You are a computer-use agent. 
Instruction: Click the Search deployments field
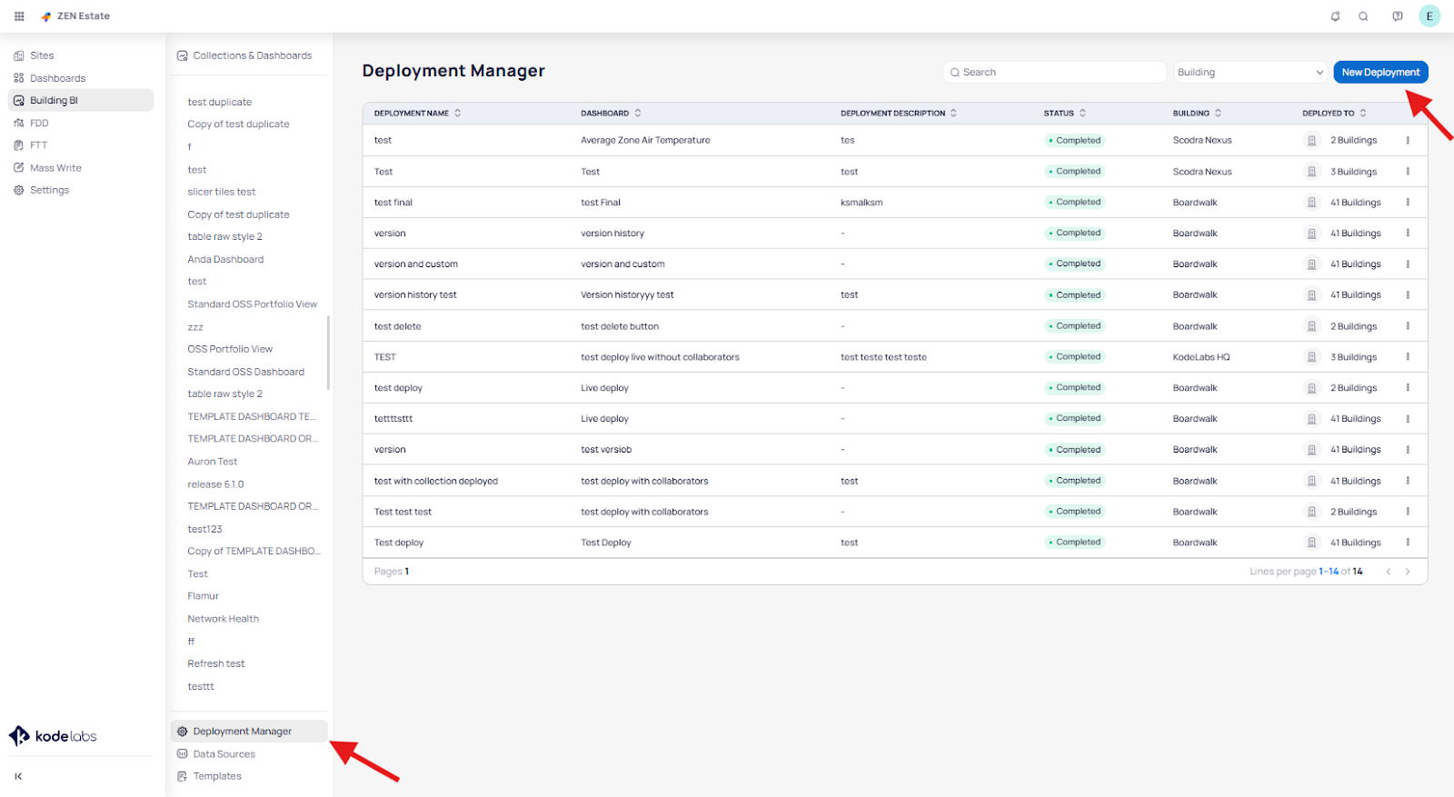[x=1054, y=73]
